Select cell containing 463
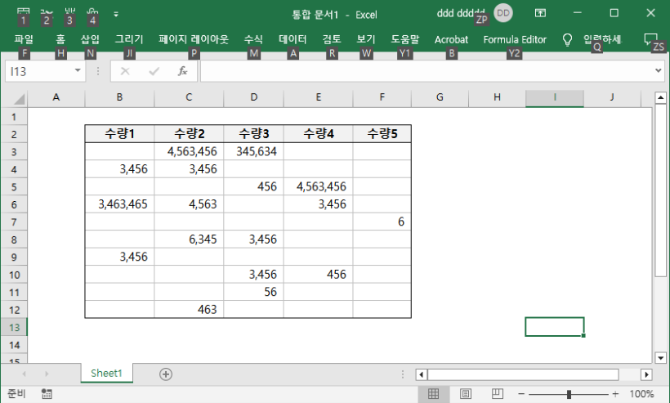 (189, 310)
